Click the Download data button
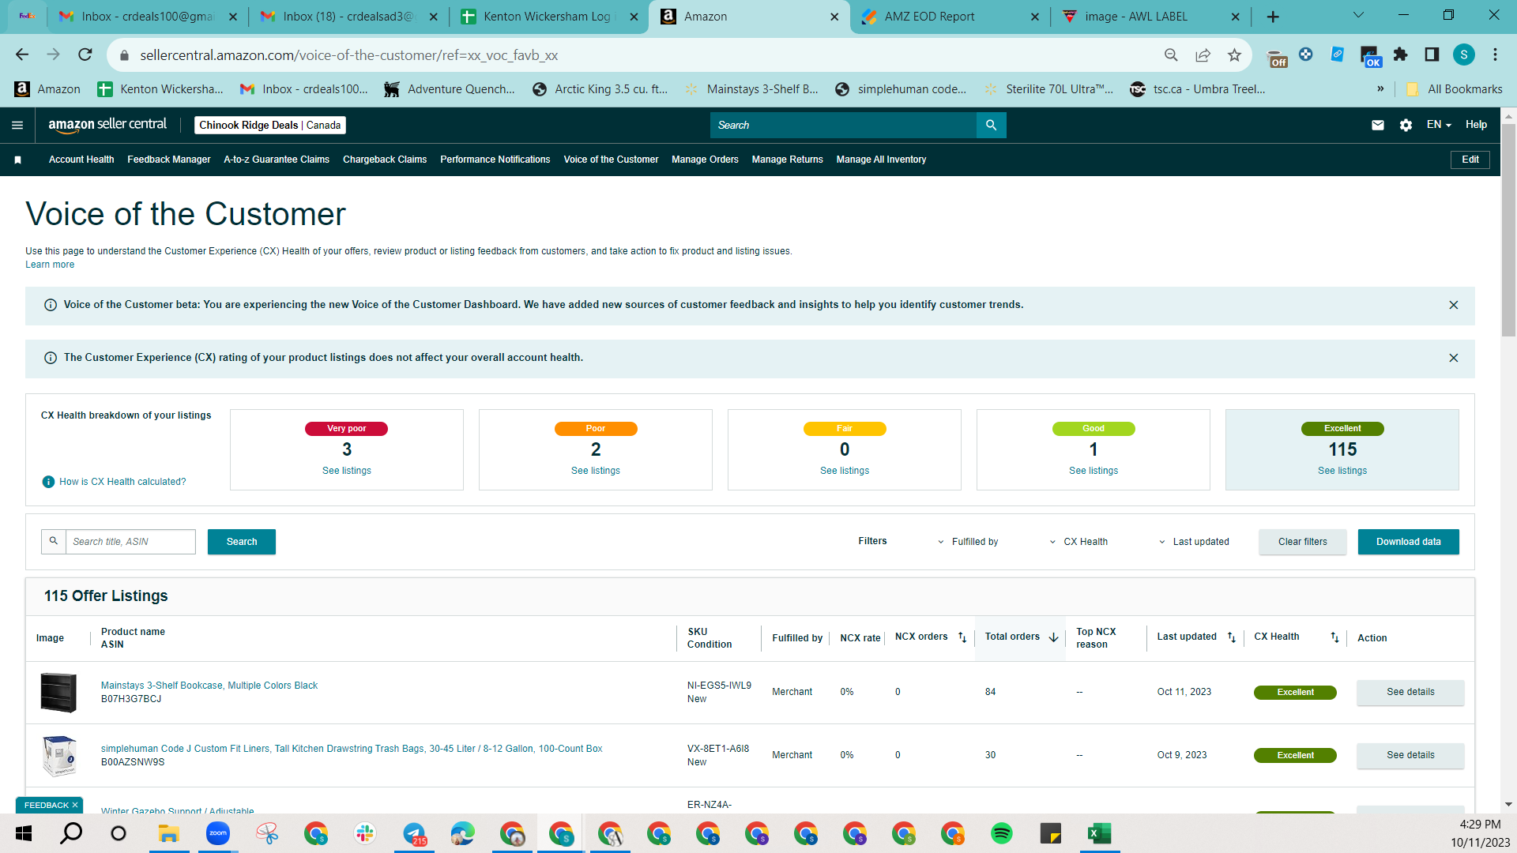The width and height of the screenshot is (1517, 853). coord(1409,542)
